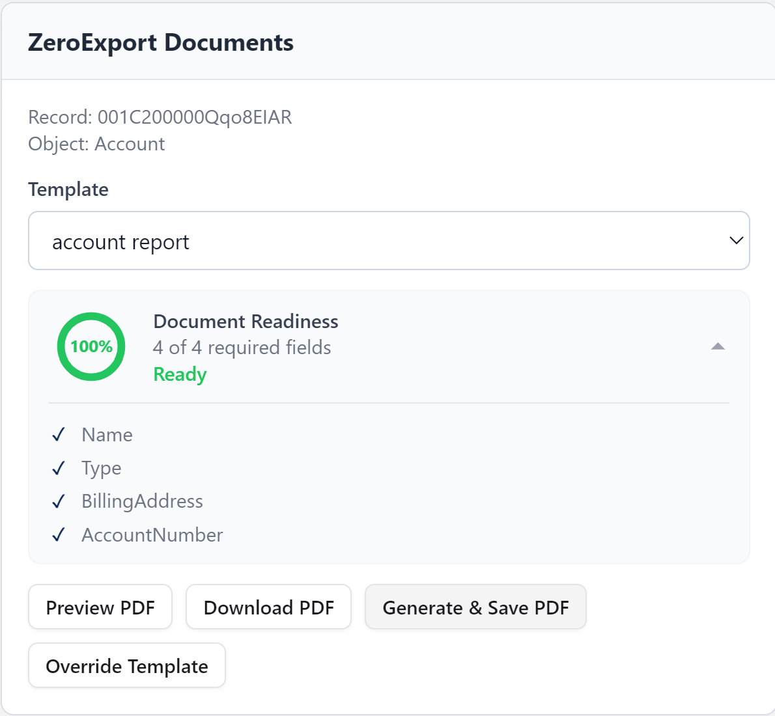Click the '4 of 4 required fields' text
775x716 pixels.
[x=242, y=348]
